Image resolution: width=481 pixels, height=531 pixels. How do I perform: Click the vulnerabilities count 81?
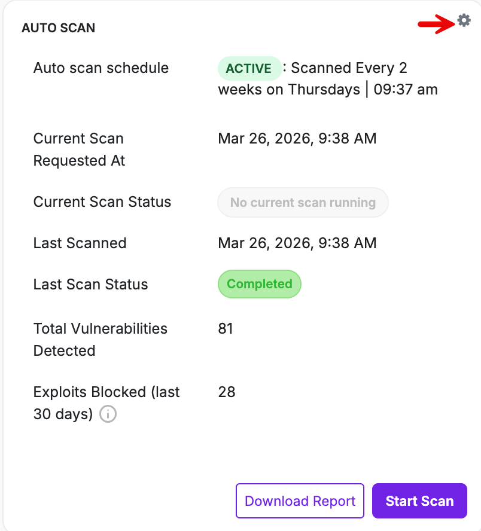tap(226, 329)
